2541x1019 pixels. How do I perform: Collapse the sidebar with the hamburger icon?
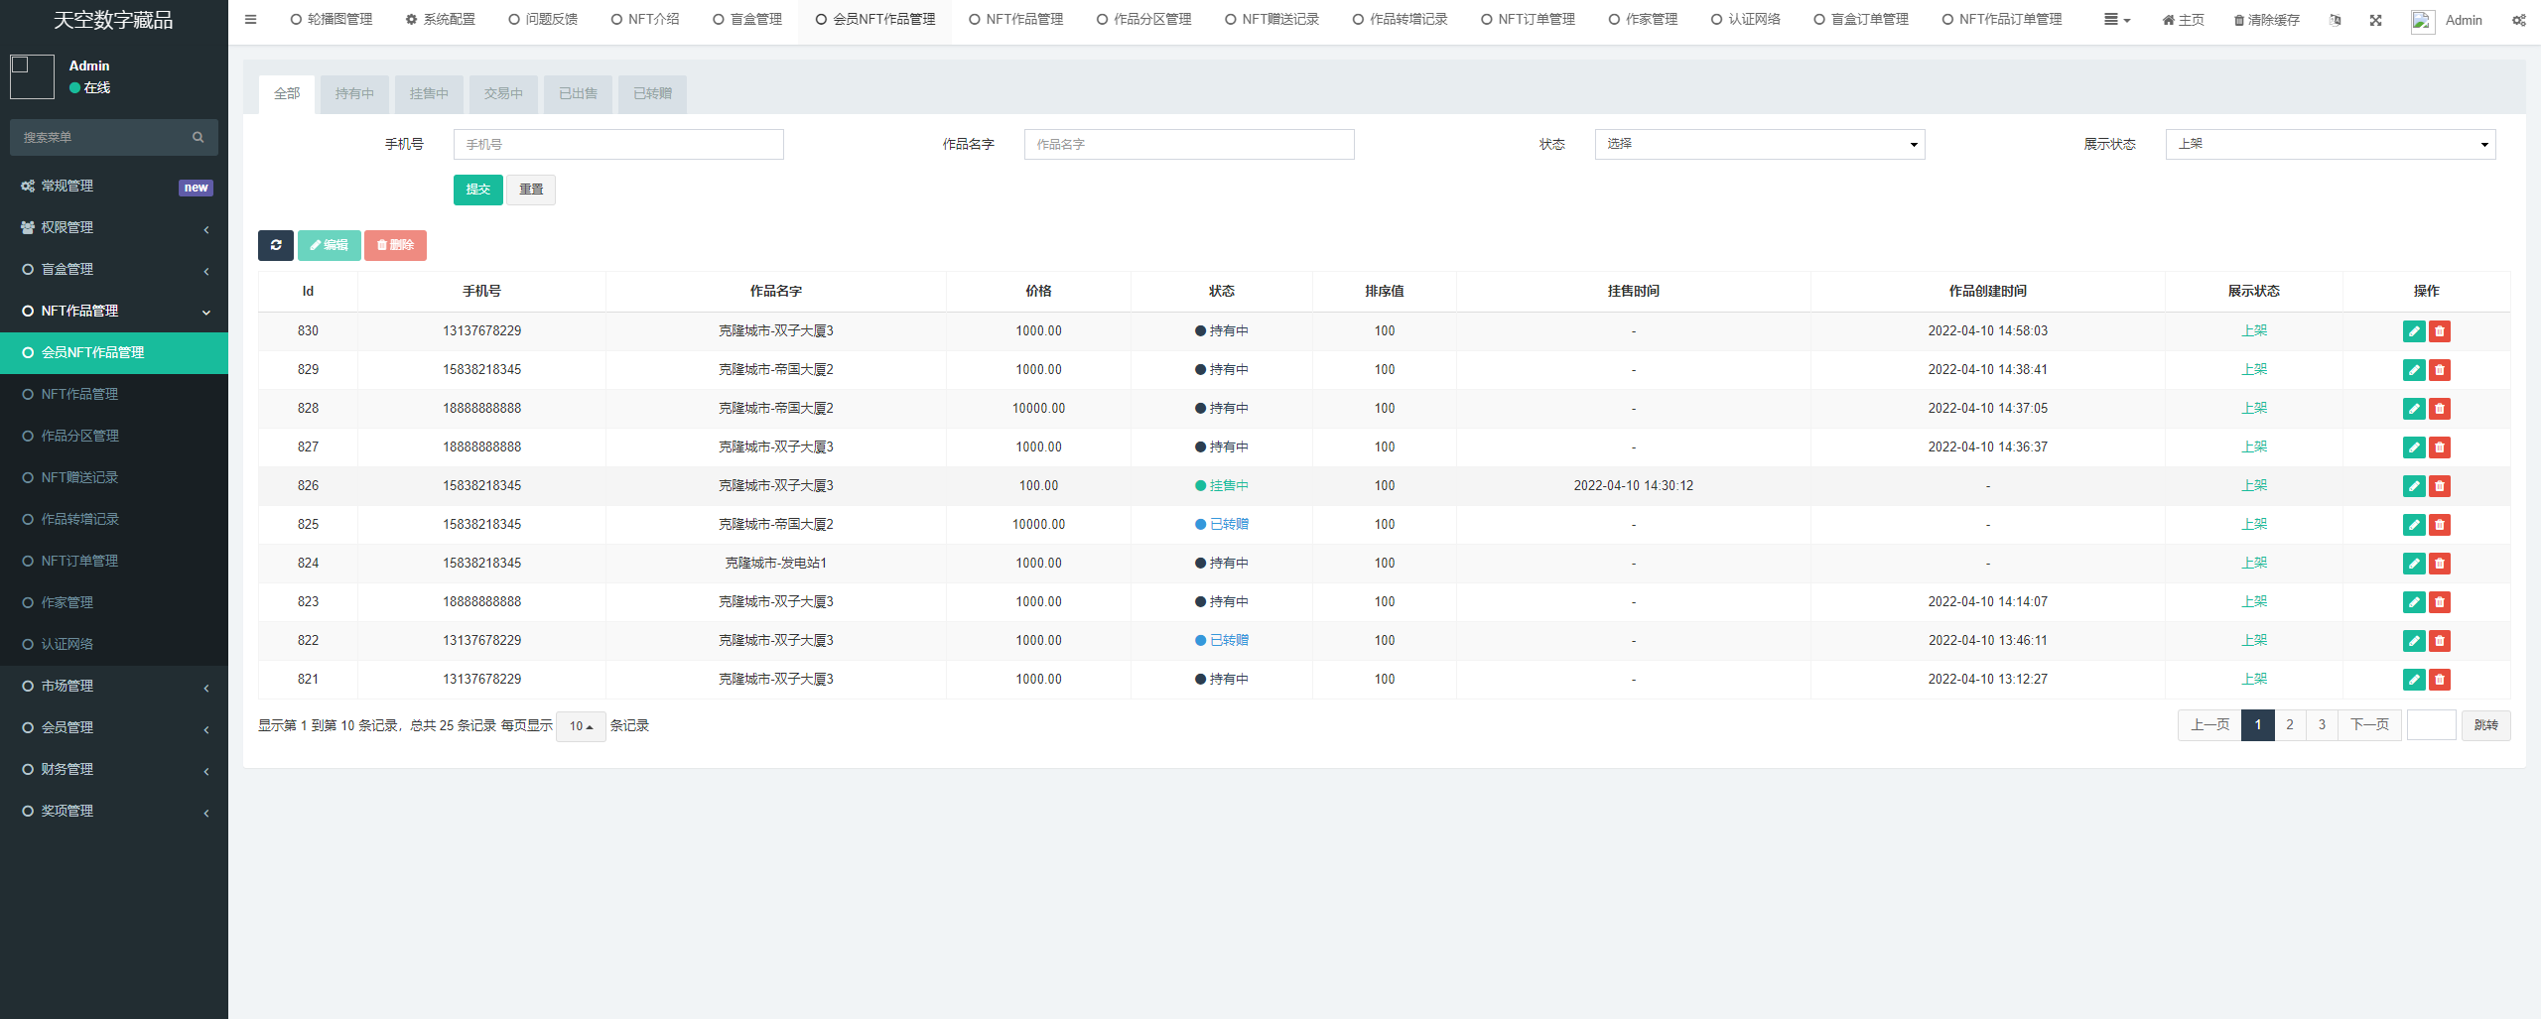point(251,19)
